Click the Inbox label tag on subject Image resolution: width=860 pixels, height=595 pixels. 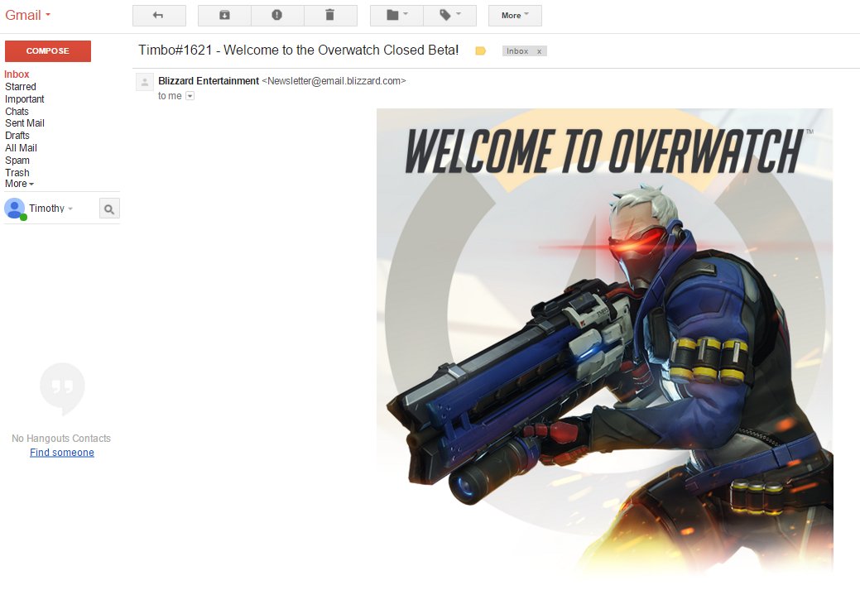pos(517,51)
